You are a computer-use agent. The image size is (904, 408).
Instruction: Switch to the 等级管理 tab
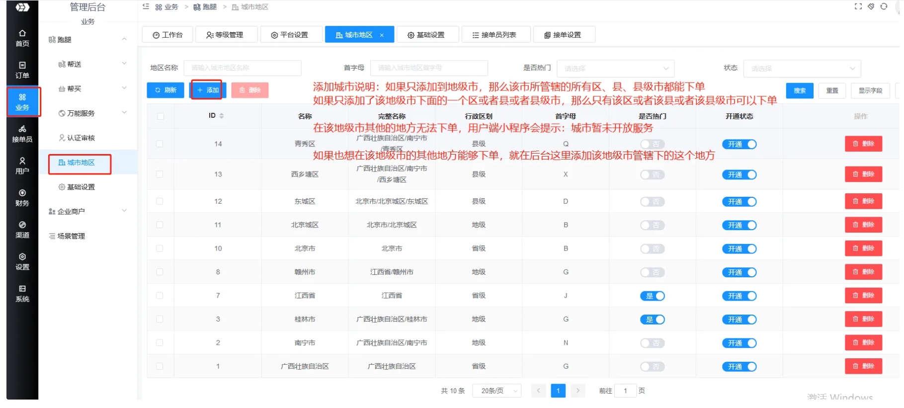coord(226,35)
